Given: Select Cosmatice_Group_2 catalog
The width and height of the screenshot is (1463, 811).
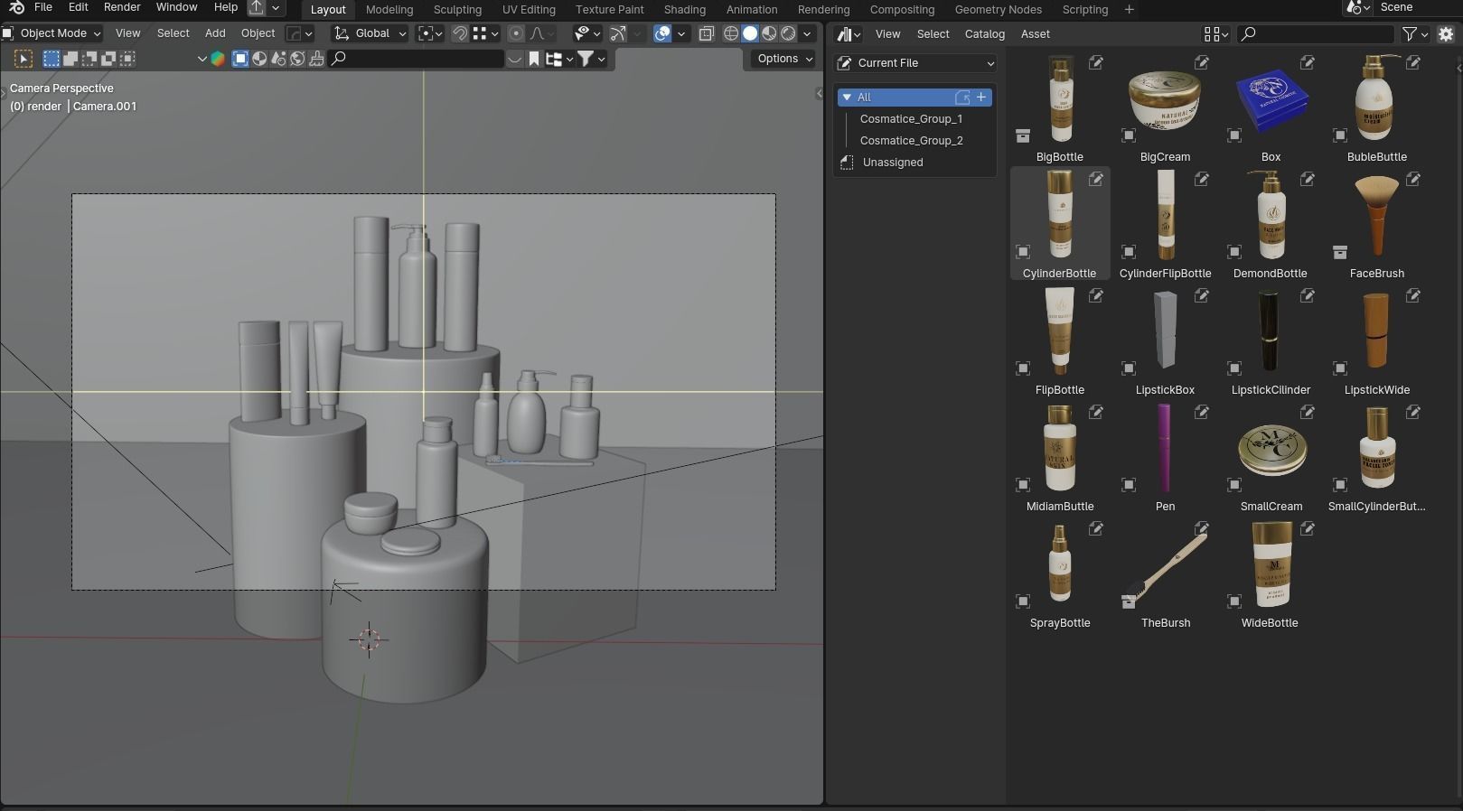Looking at the screenshot, I should click(x=911, y=141).
